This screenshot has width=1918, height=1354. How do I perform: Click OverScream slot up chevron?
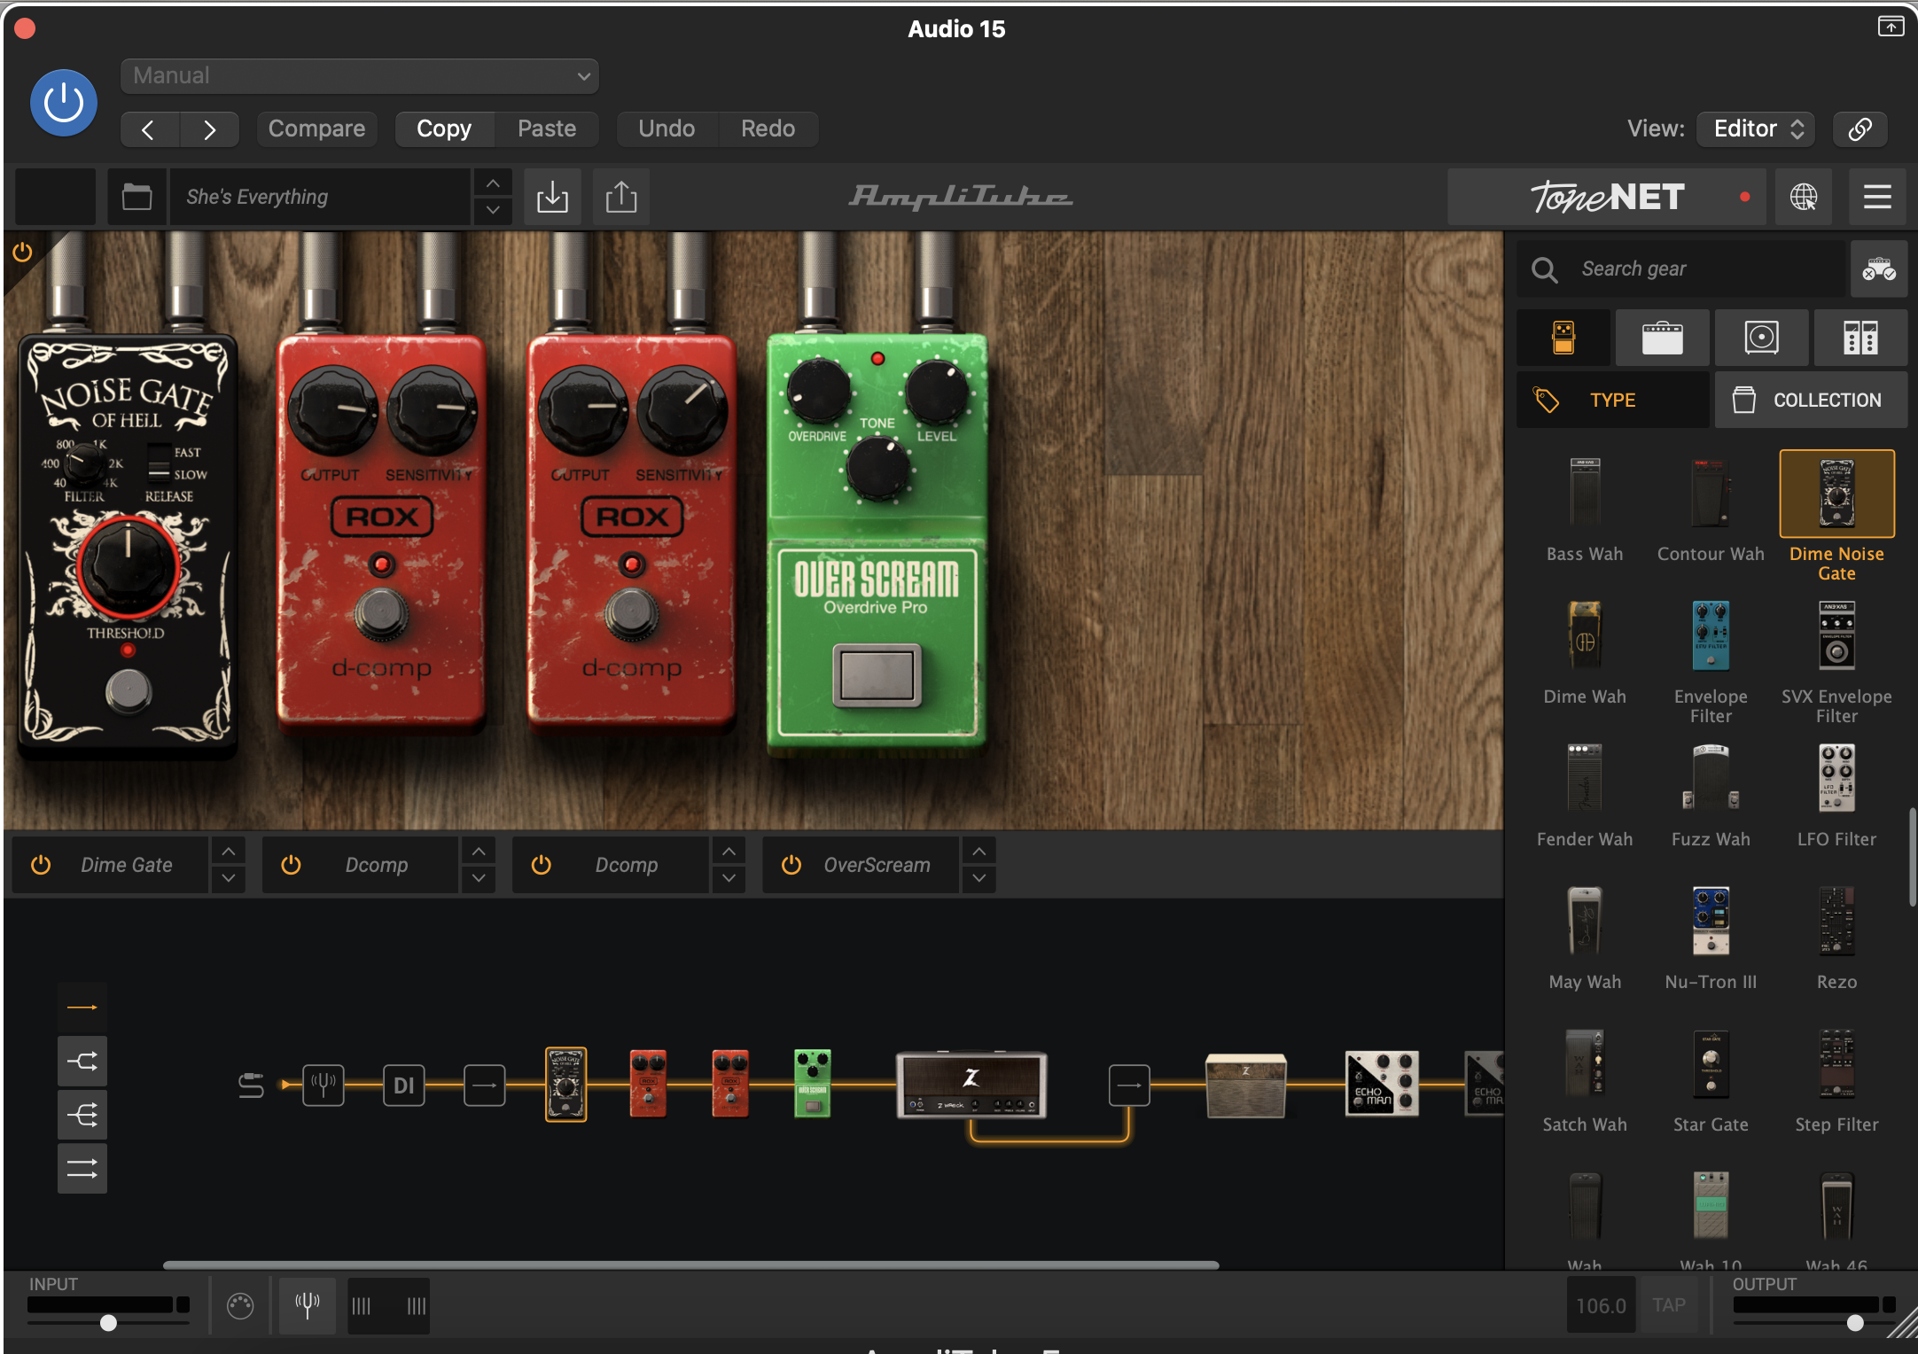point(978,852)
